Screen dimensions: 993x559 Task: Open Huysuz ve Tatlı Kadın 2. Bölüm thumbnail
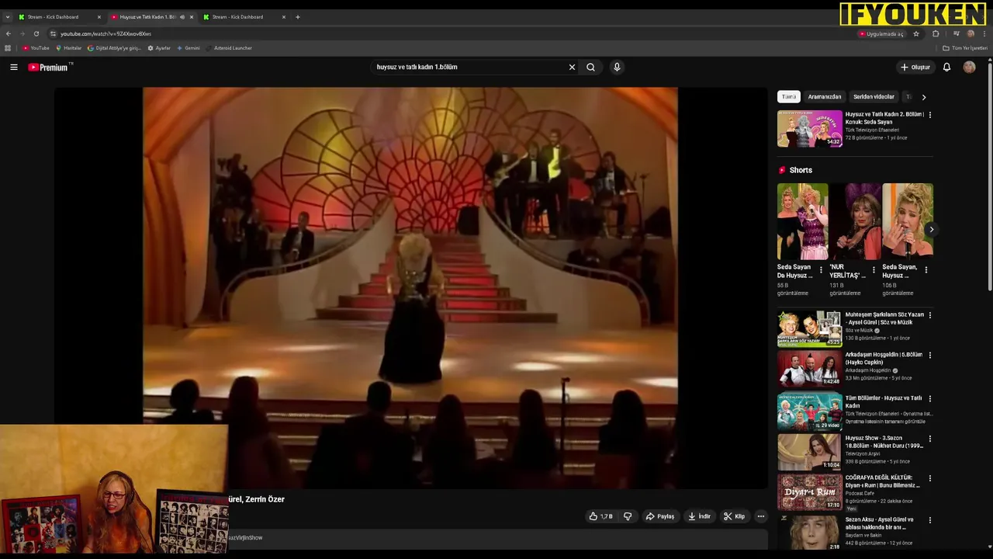[810, 129]
